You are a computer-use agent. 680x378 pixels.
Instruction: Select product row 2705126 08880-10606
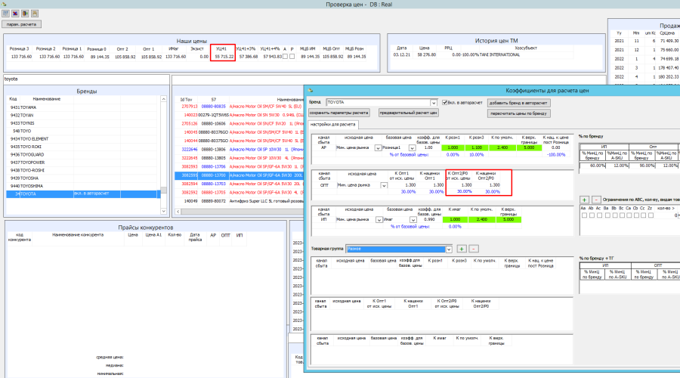click(240, 124)
